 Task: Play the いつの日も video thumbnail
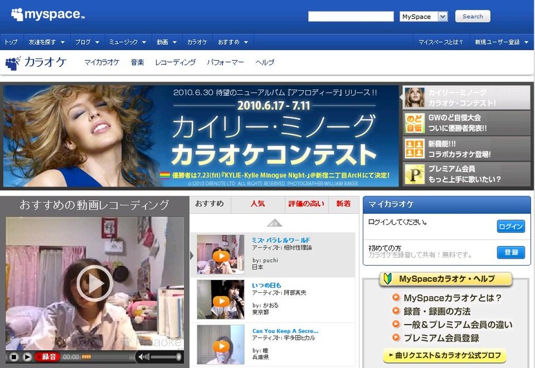221,301
